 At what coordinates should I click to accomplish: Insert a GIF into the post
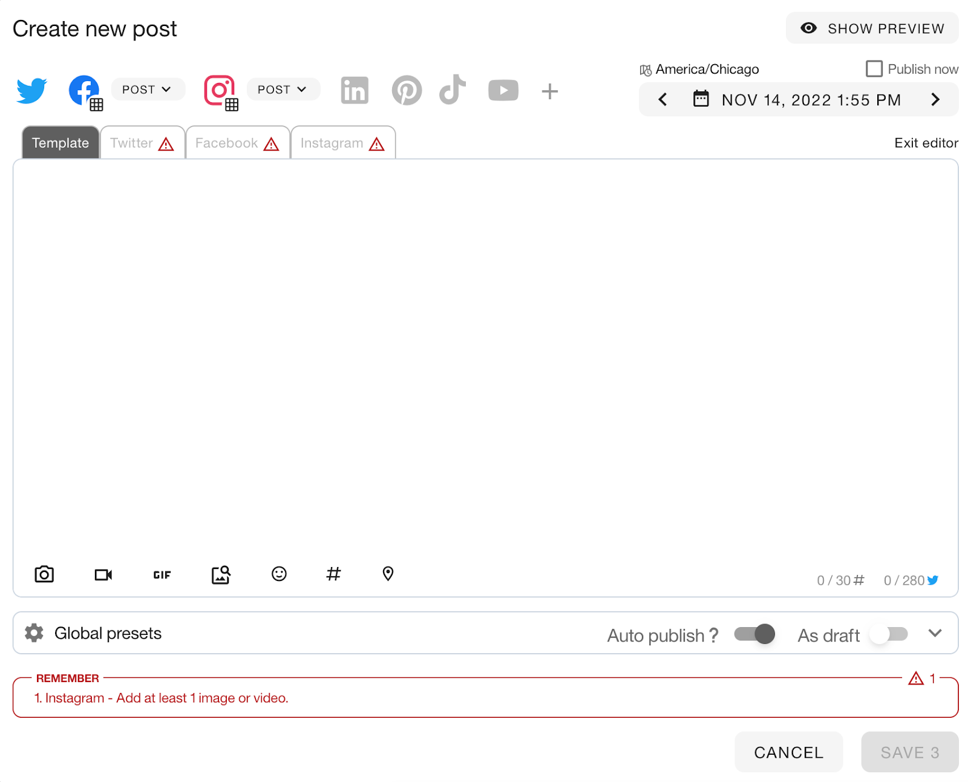(x=162, y=574)
